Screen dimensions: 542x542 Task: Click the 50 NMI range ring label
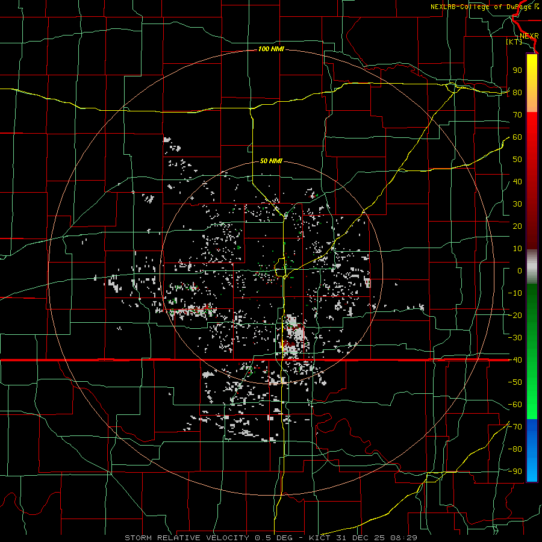coord(271,161)
